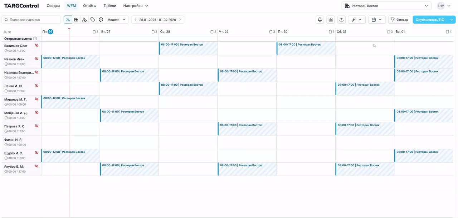Expand the magic wand auto-schedule dropdown
This screenshot has height=218, width=458.
357,20
